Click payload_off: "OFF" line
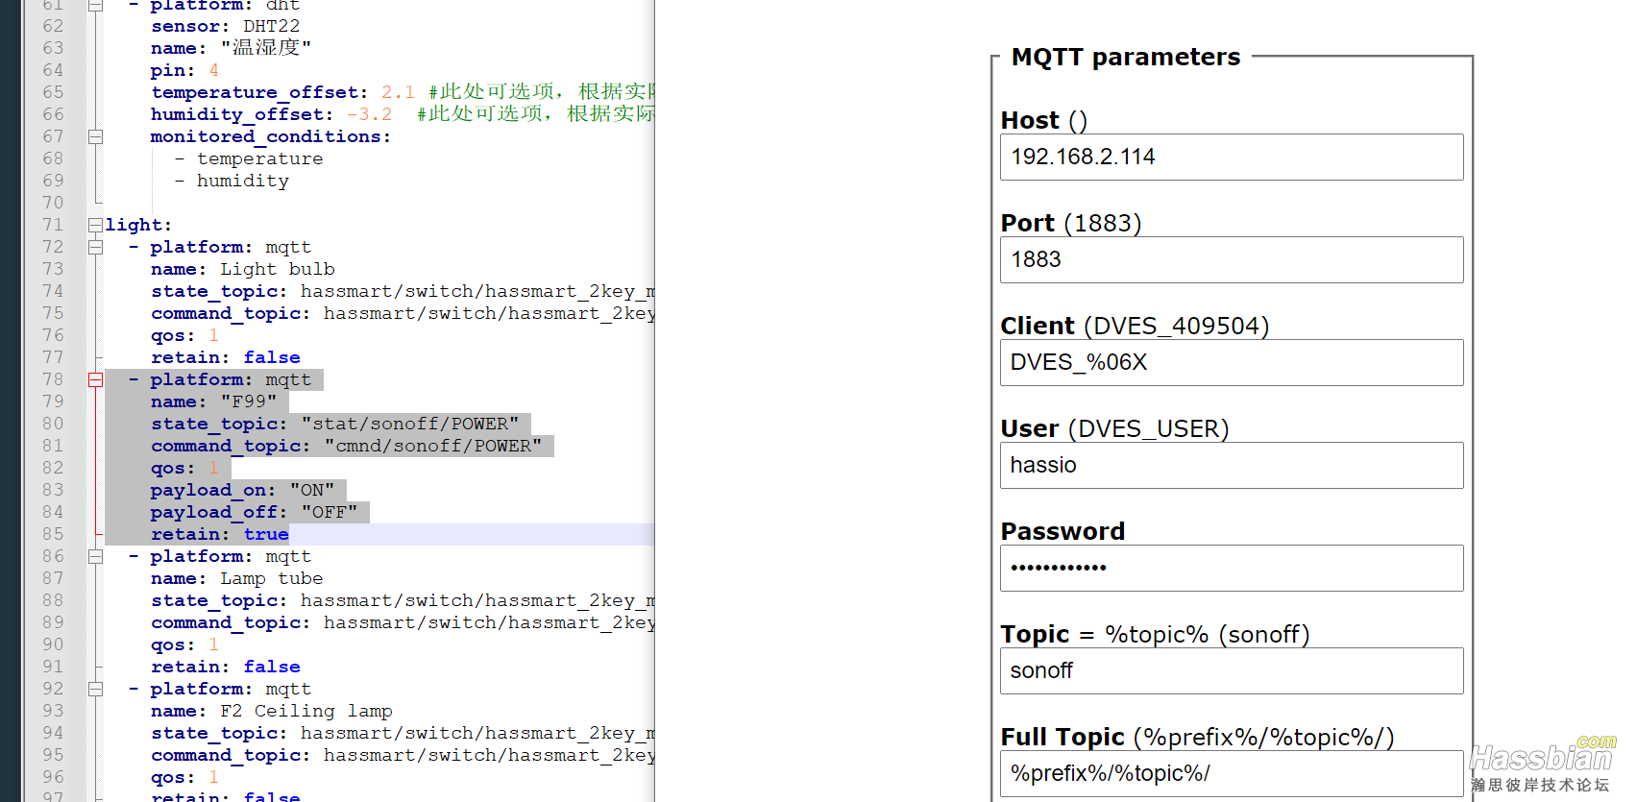The height and width of the screenshot is (802, 1637). point(254,512)
